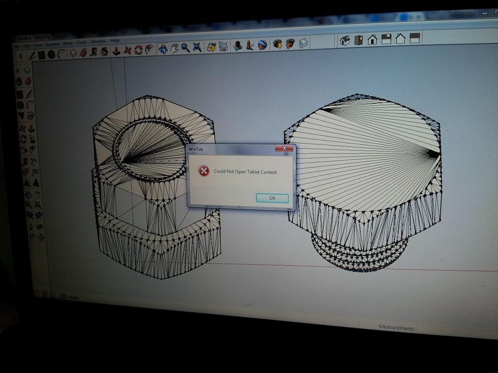The image size is (498, 373).
Task: Select the Move tool in top toolbar
Action: pos(128,50)
